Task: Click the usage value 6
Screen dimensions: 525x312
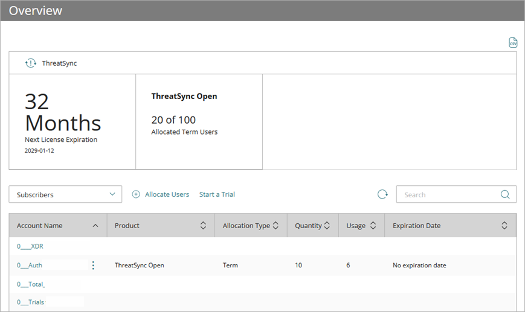Action: (x=348, y=265)
